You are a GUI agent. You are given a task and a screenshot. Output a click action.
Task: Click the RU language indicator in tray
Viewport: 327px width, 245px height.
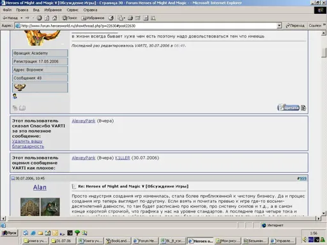tap(311, 240)
